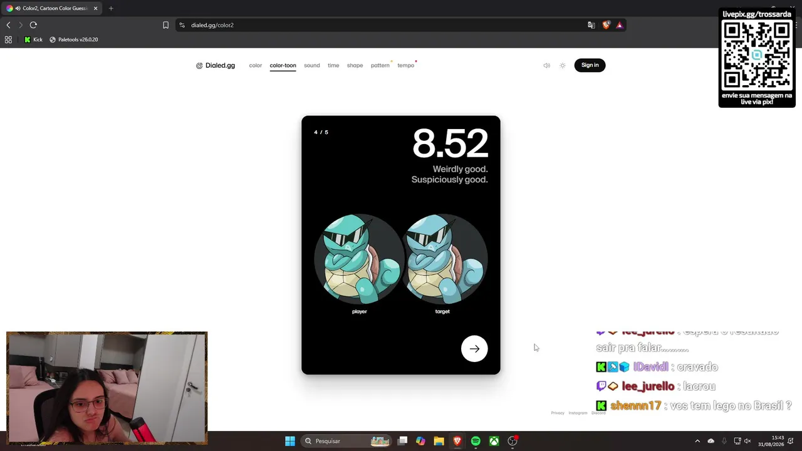Open the clock and date 15:43
The width and height of the screenshot is (802, 451).
click(771, 441)
